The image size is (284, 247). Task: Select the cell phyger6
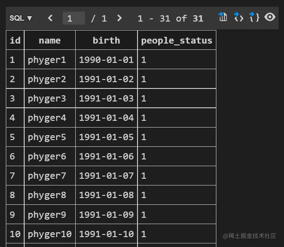pos(50,156)
